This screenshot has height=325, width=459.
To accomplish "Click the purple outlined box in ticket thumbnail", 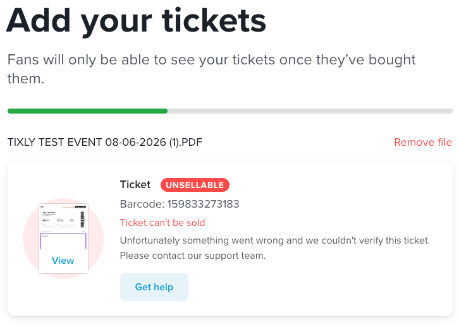I will coord(63,241).
